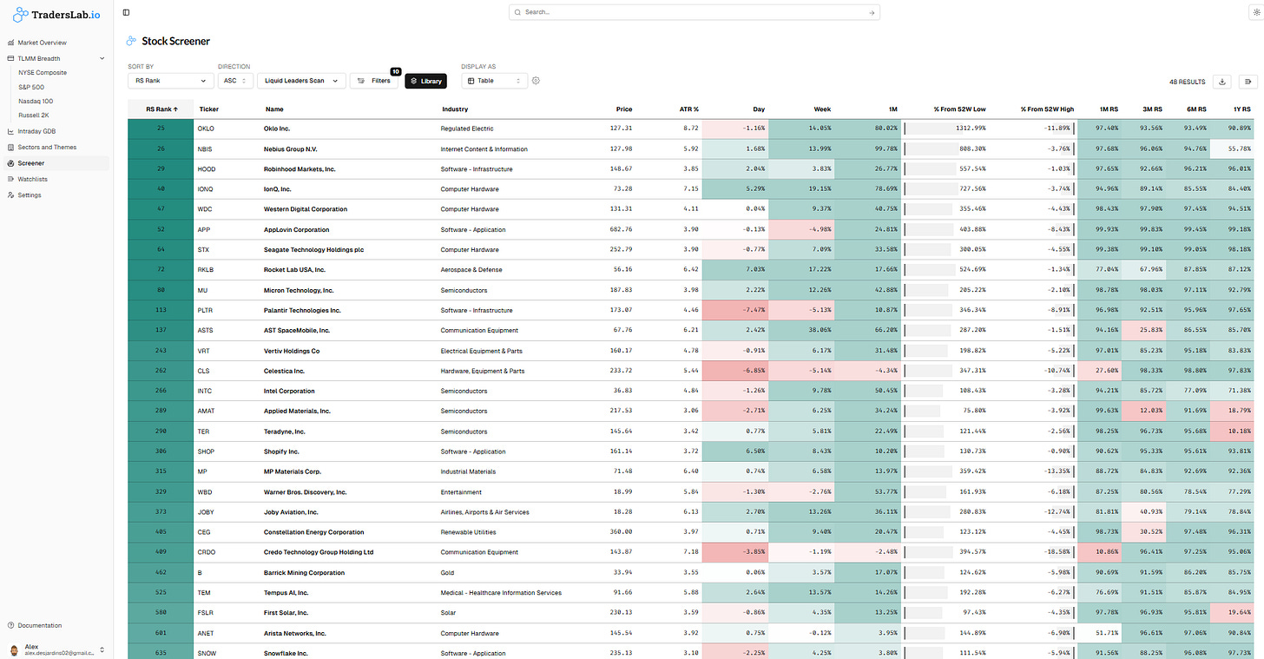This screenshot has width=1264, height=659.
Task: Sort by the Industry column header
Action: tap(455, 109)
